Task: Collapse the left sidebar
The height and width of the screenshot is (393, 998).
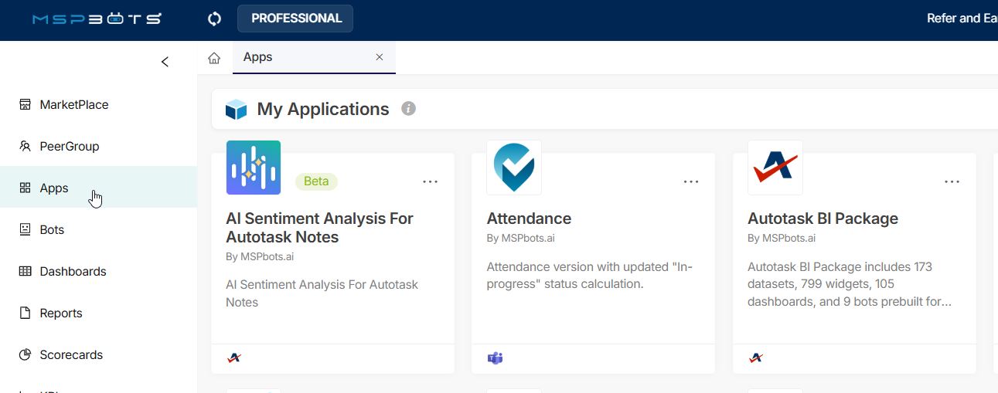Action: pos(165,62)
